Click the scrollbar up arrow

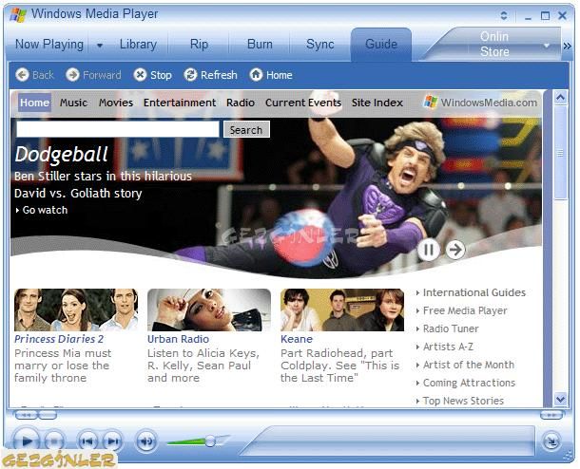click(x=560, y=98)
